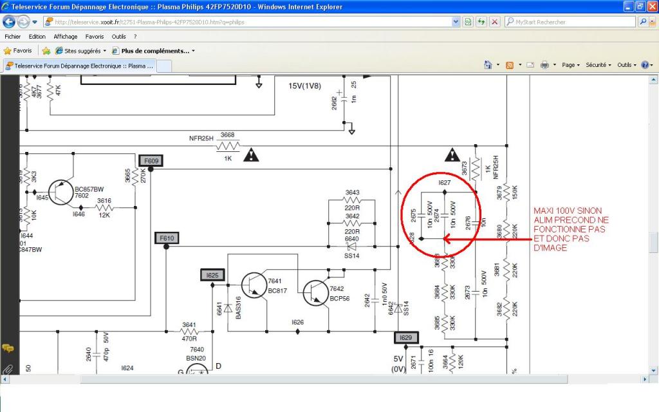Click the F609 test point label
The image size is (659, 412).
[x=151, y=160]
